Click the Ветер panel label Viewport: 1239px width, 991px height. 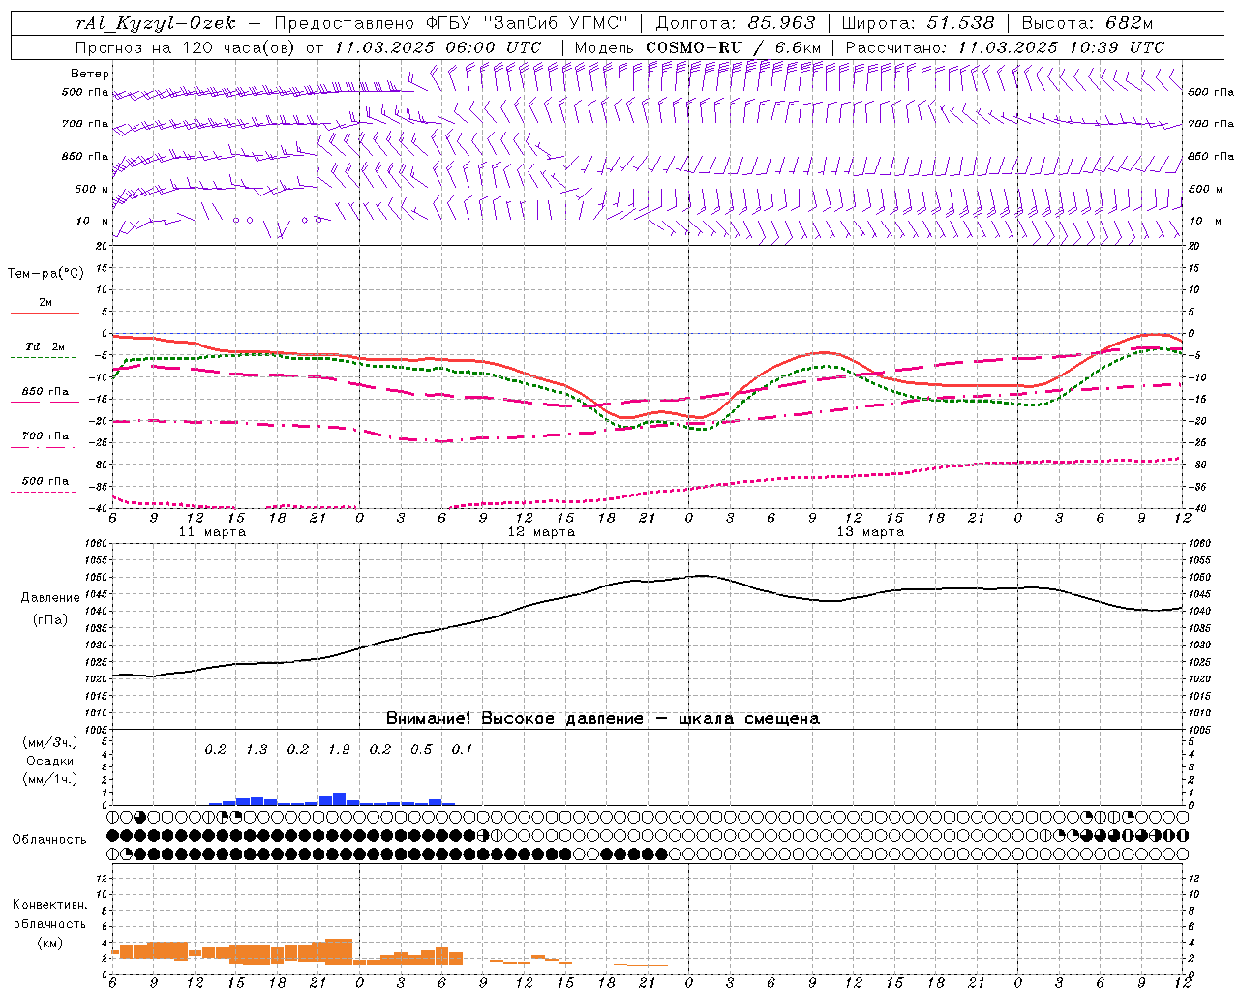(90, 74)
